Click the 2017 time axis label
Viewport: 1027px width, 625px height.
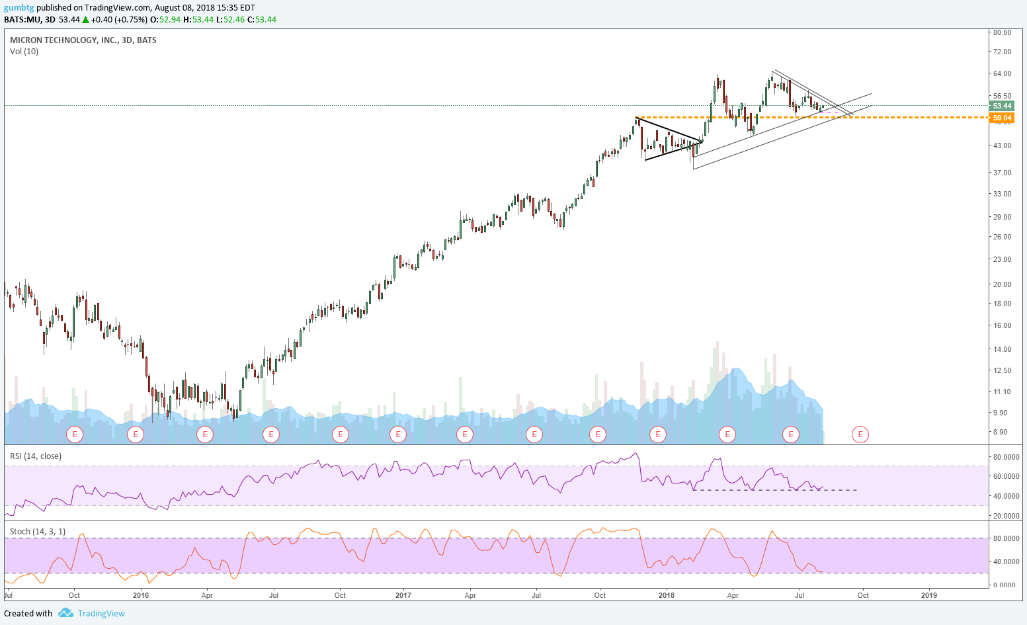(403, 595)
